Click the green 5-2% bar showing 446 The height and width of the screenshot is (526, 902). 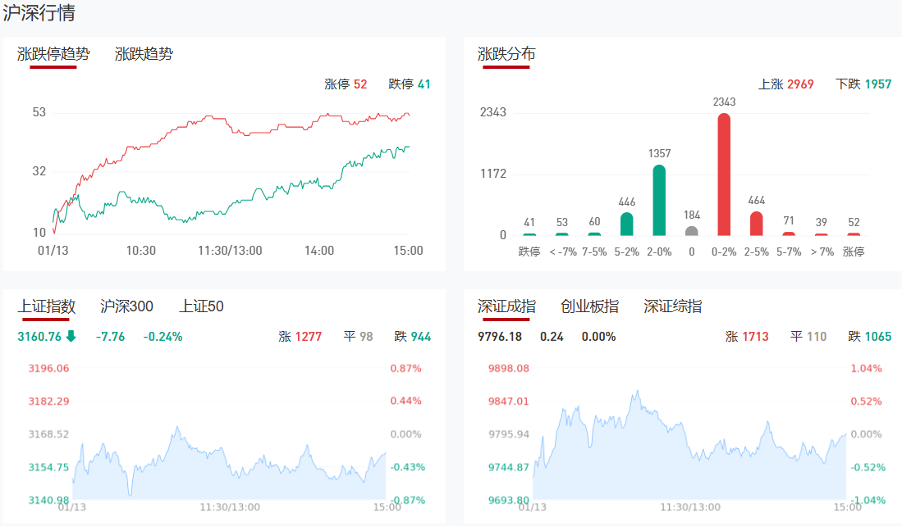tap(626, 224)
